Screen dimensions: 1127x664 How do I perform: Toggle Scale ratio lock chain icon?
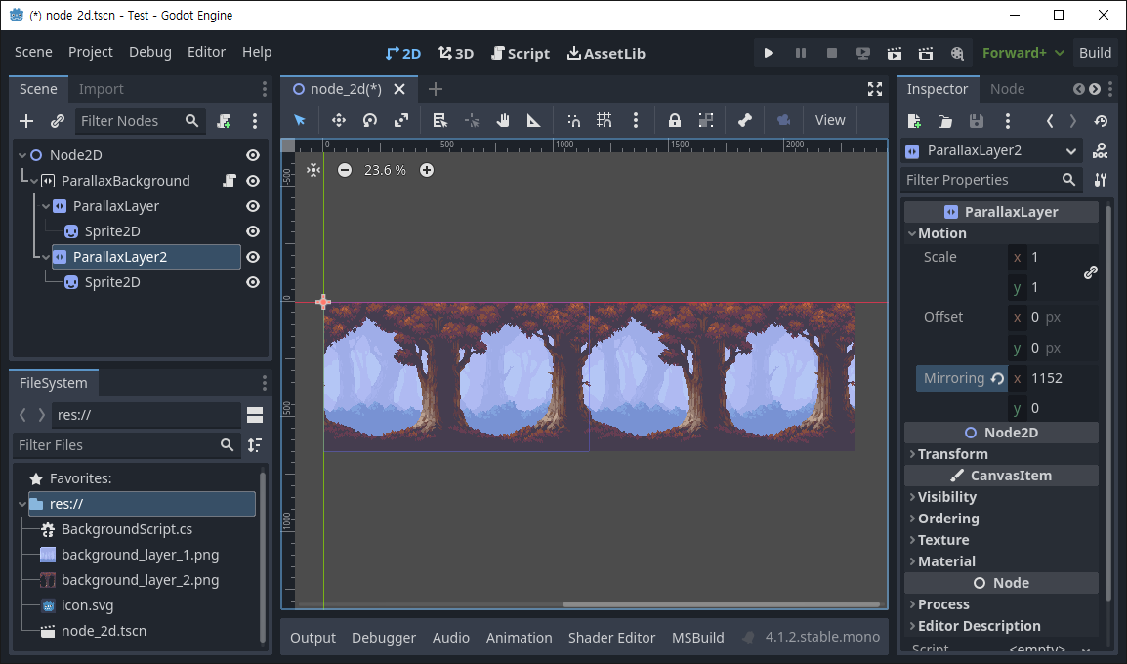click(x=1090, y=272)
